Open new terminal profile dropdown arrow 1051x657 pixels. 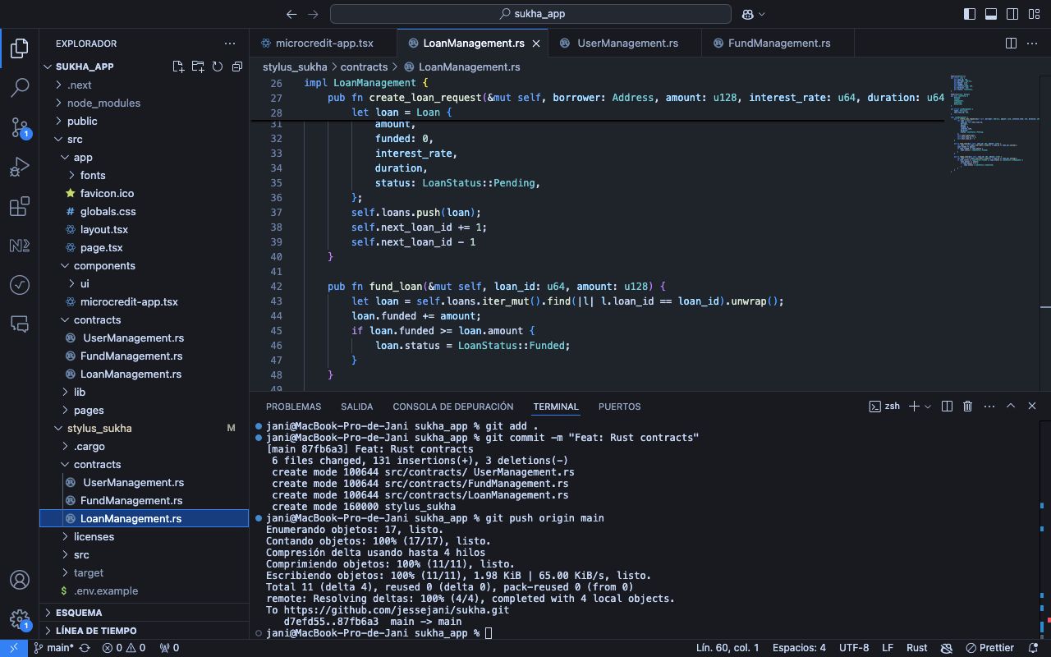pyautogui.click(x=928, y=406)
